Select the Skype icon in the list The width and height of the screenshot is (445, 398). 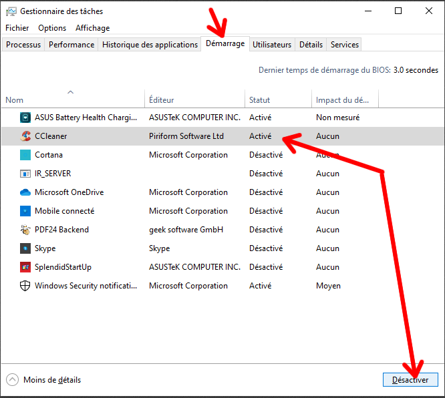(x=25, y=248)
